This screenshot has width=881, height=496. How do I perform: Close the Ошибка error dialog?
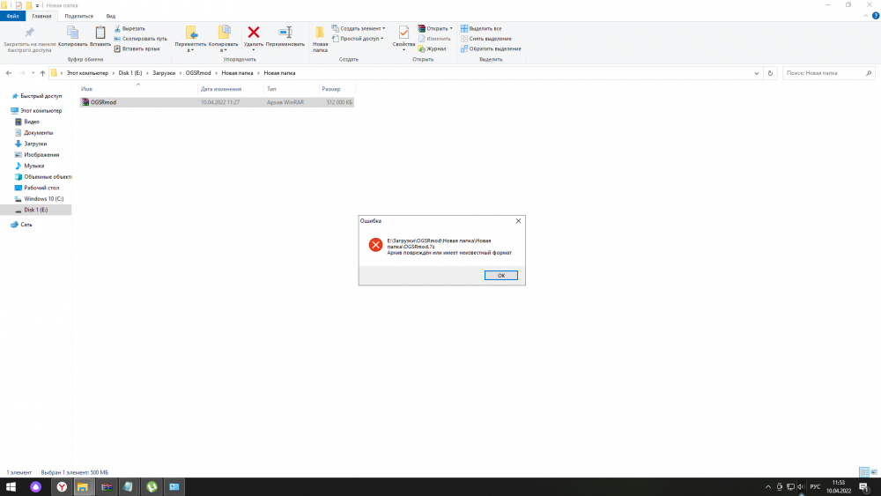pos(518,221)
